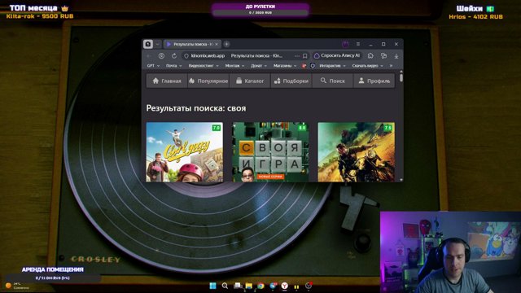Open the red bookmark icon after 'Магазины'
521x293 pixels.
304,66
